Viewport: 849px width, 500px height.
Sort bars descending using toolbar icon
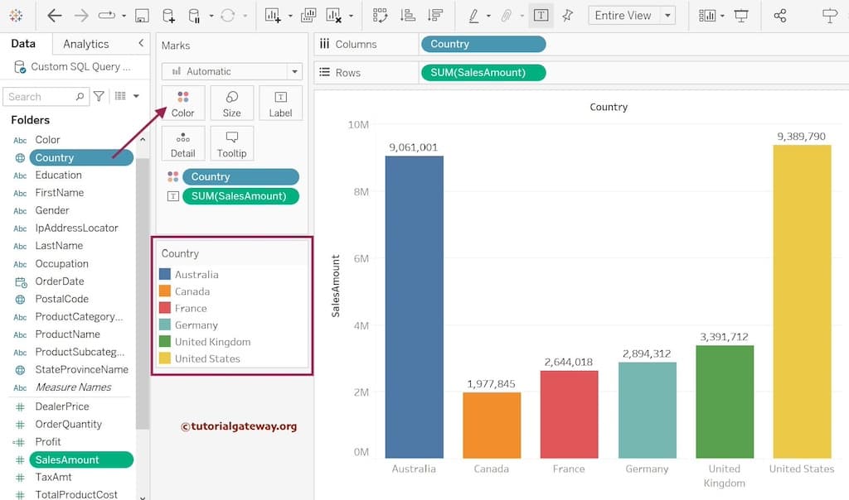point(434,16)
